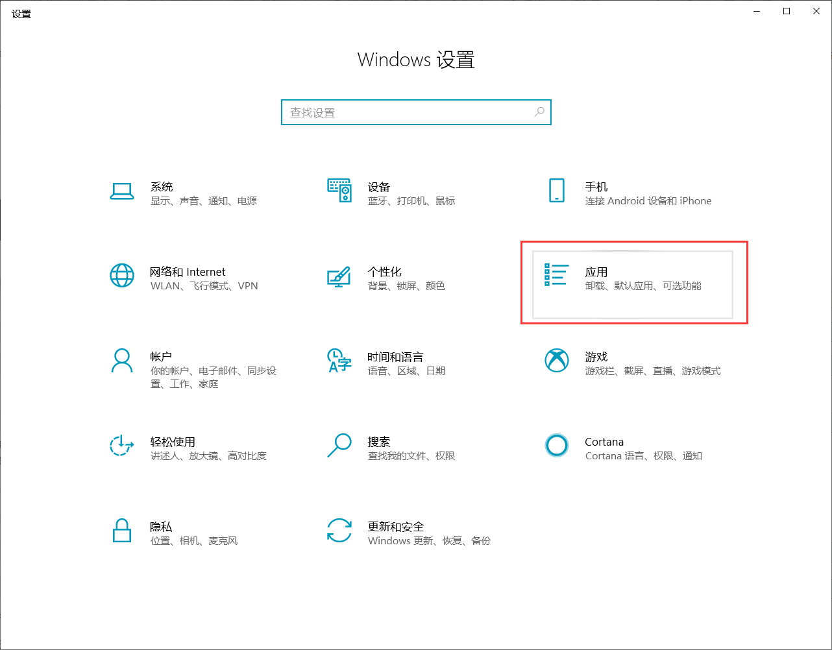Screen dimensions: 832x650
Task: Open the phone icon for 手机
Action: (556, 191)
